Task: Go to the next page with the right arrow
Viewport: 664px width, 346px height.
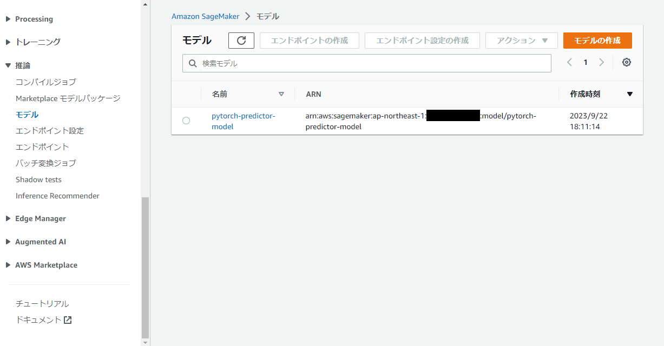Action: pos(602,62)
